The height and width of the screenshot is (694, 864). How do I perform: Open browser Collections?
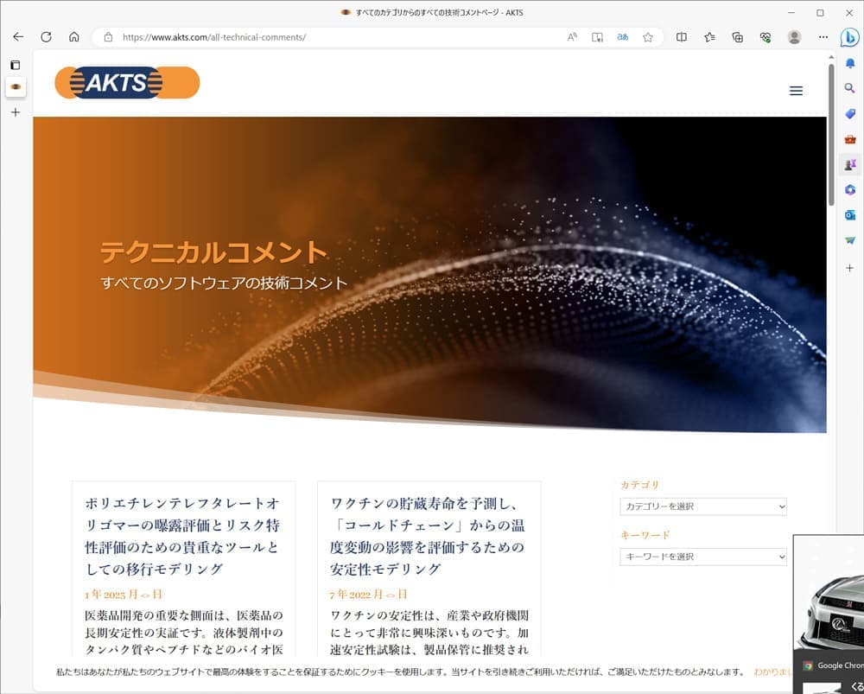coord(737,37)
